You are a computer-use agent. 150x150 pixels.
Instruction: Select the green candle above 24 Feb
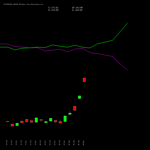51,120
